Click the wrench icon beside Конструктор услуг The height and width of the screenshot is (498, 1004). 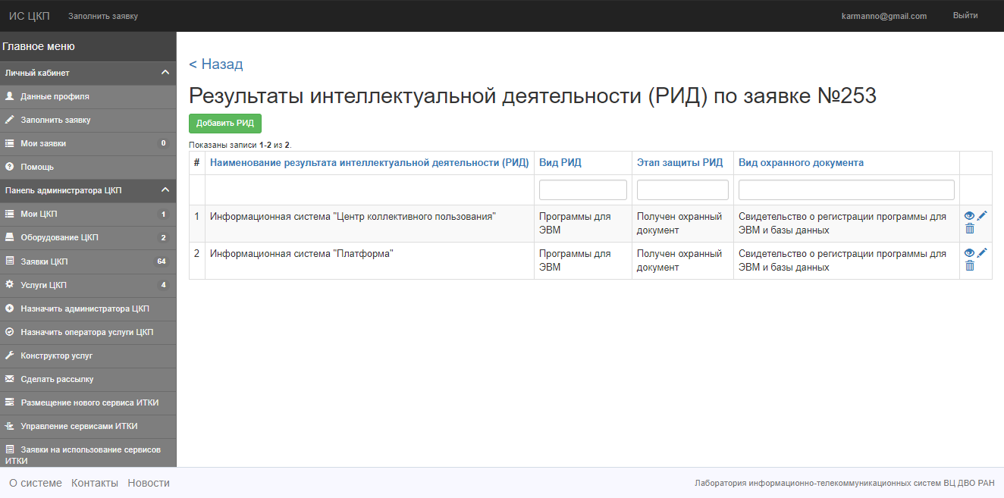click(x=10, y=355)
